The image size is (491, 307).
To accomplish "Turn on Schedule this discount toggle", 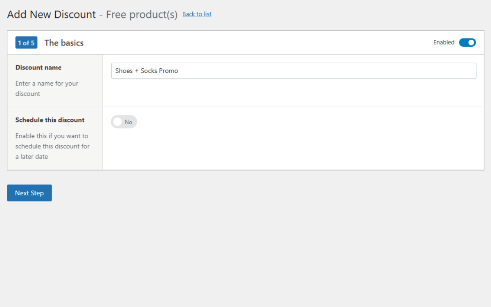I will [x=124, y=122].
